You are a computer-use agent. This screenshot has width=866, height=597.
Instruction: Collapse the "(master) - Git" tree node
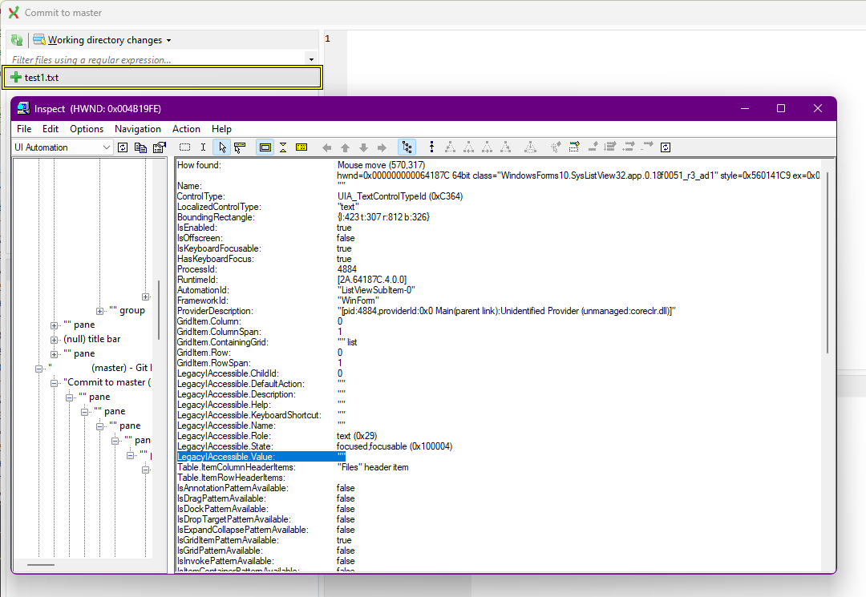click(x=38, y=369)
